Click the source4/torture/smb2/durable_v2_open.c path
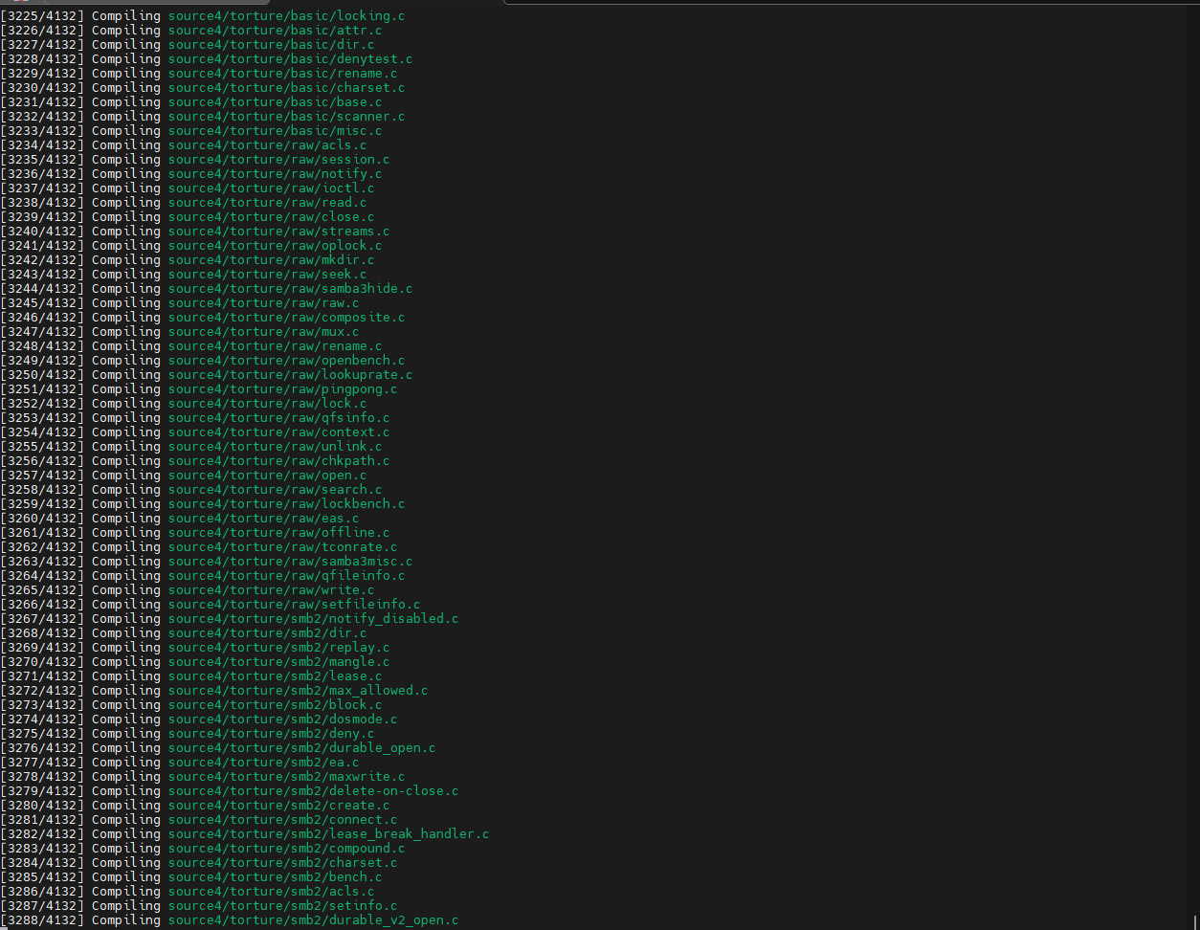The height and width of the screenshot is (930, 1200). [313, 920]
